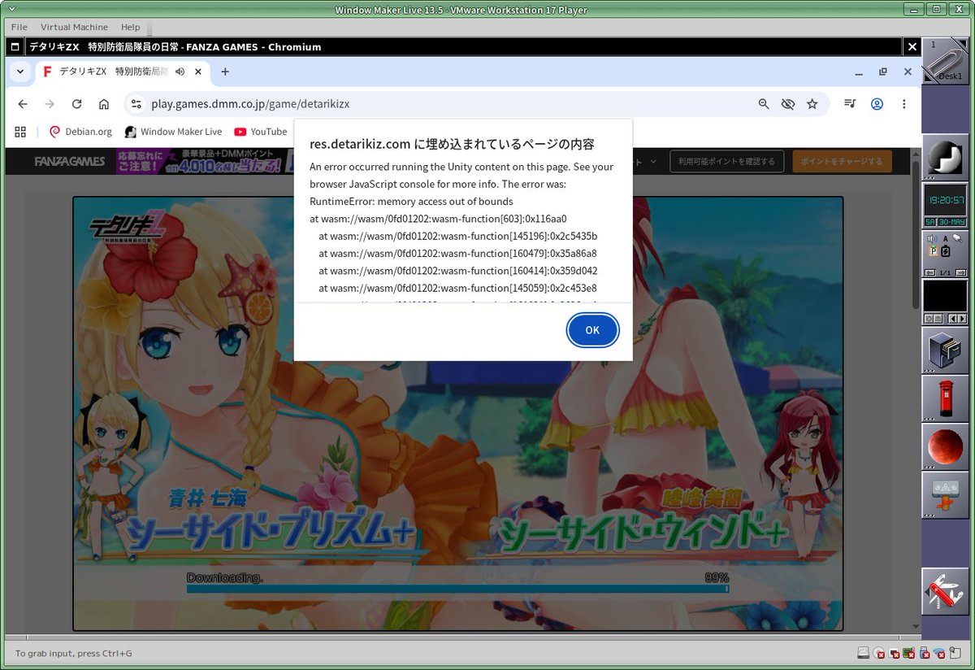Image resolution: width=975 pixels, height=670 pixels.
Task: Open the YouTube bookmark
Action: [260, 132]
